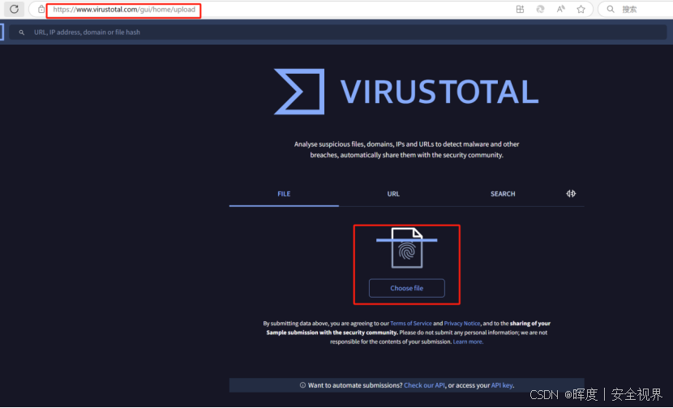This screenshot has width=673, height=408.
Task: Click the browser search magnifier icon
Action: [611, 9]
